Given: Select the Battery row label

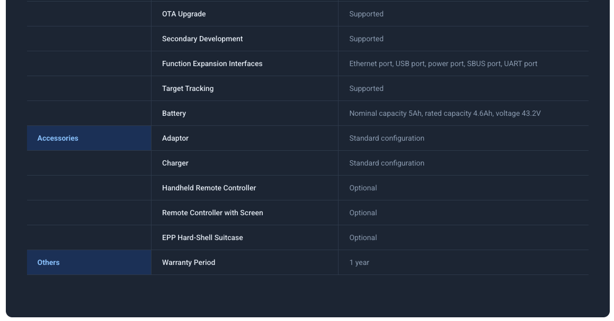Looking at the screenshot, I should [174, 113].
